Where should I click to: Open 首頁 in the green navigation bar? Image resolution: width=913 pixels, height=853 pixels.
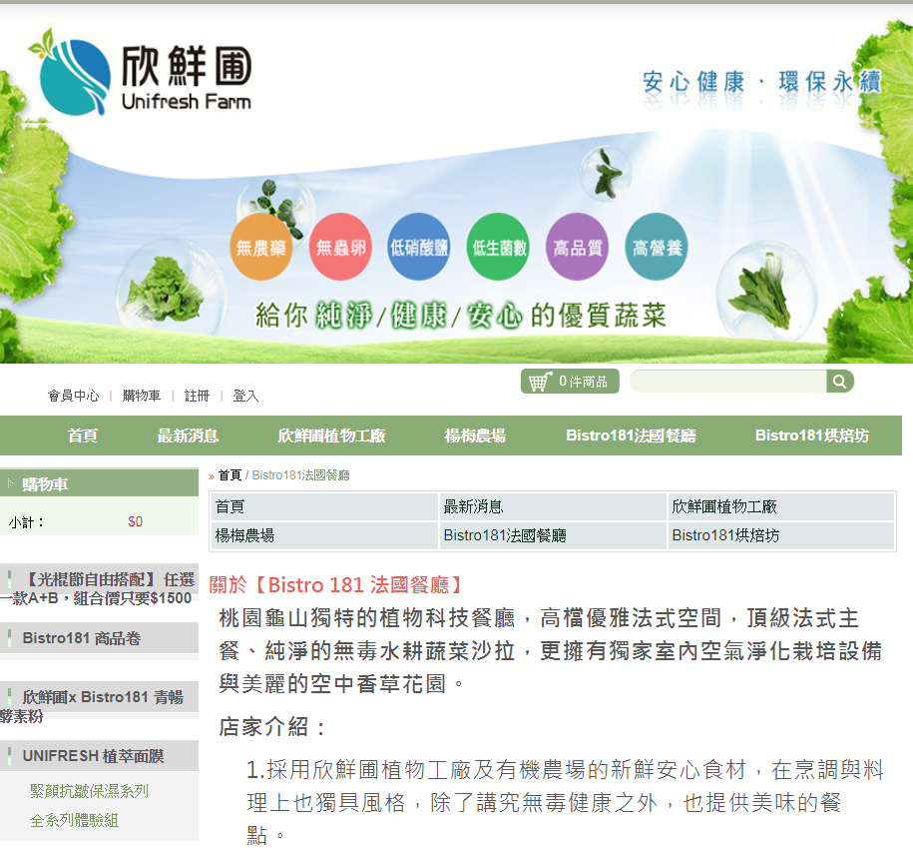82,435
